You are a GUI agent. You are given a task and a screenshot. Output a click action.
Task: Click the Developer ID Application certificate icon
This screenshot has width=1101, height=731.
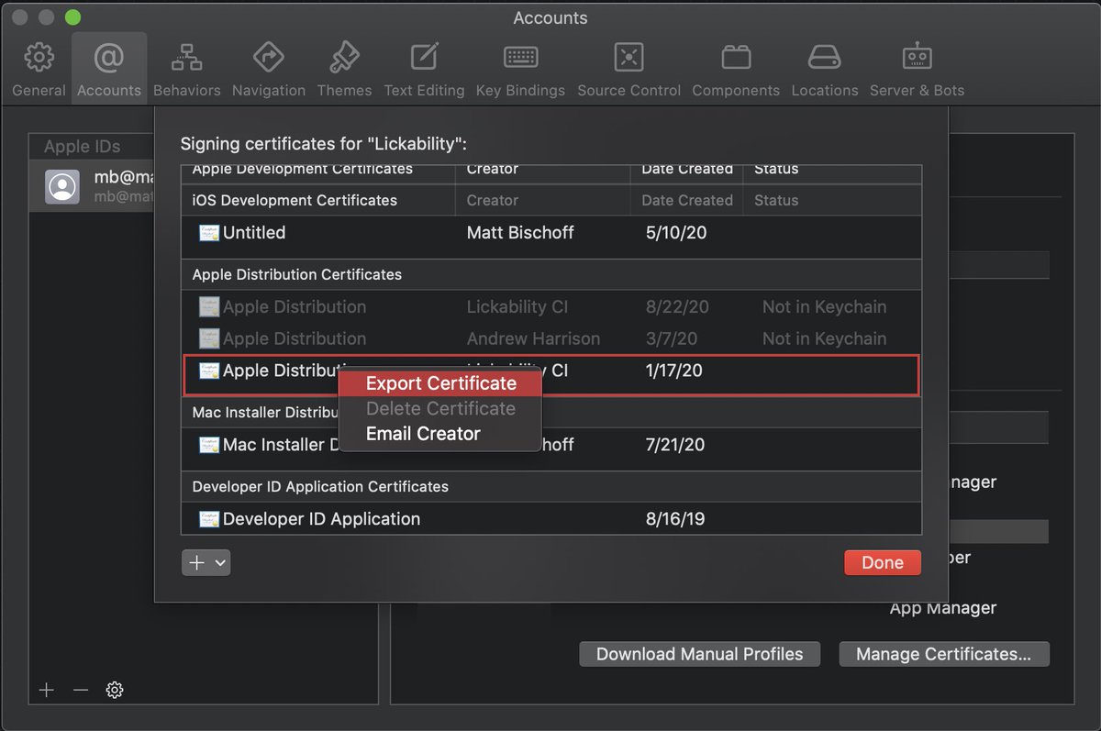209,519
